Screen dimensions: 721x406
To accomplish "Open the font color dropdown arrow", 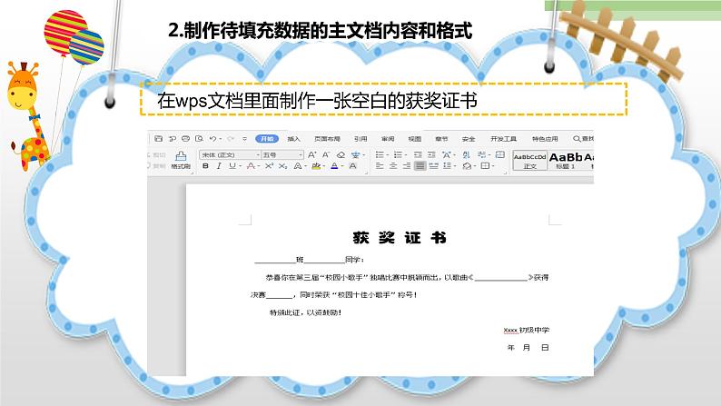I will coord(342,166).
